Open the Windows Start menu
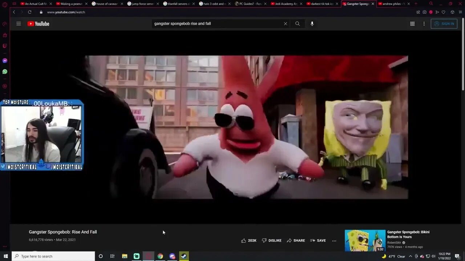465x261 pixels. [5, 256]
